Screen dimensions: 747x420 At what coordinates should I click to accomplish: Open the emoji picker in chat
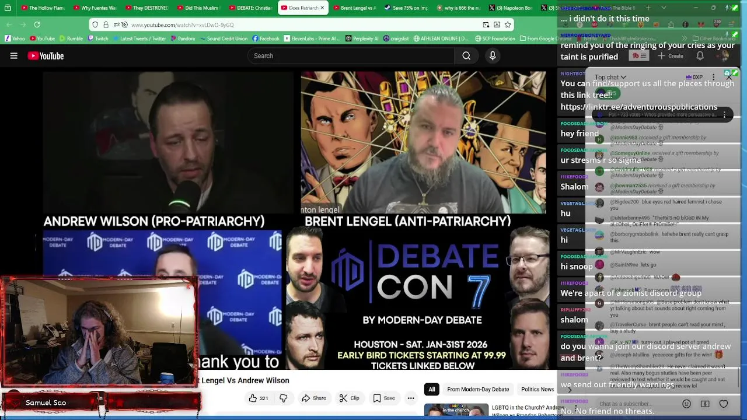coord(686,404)
